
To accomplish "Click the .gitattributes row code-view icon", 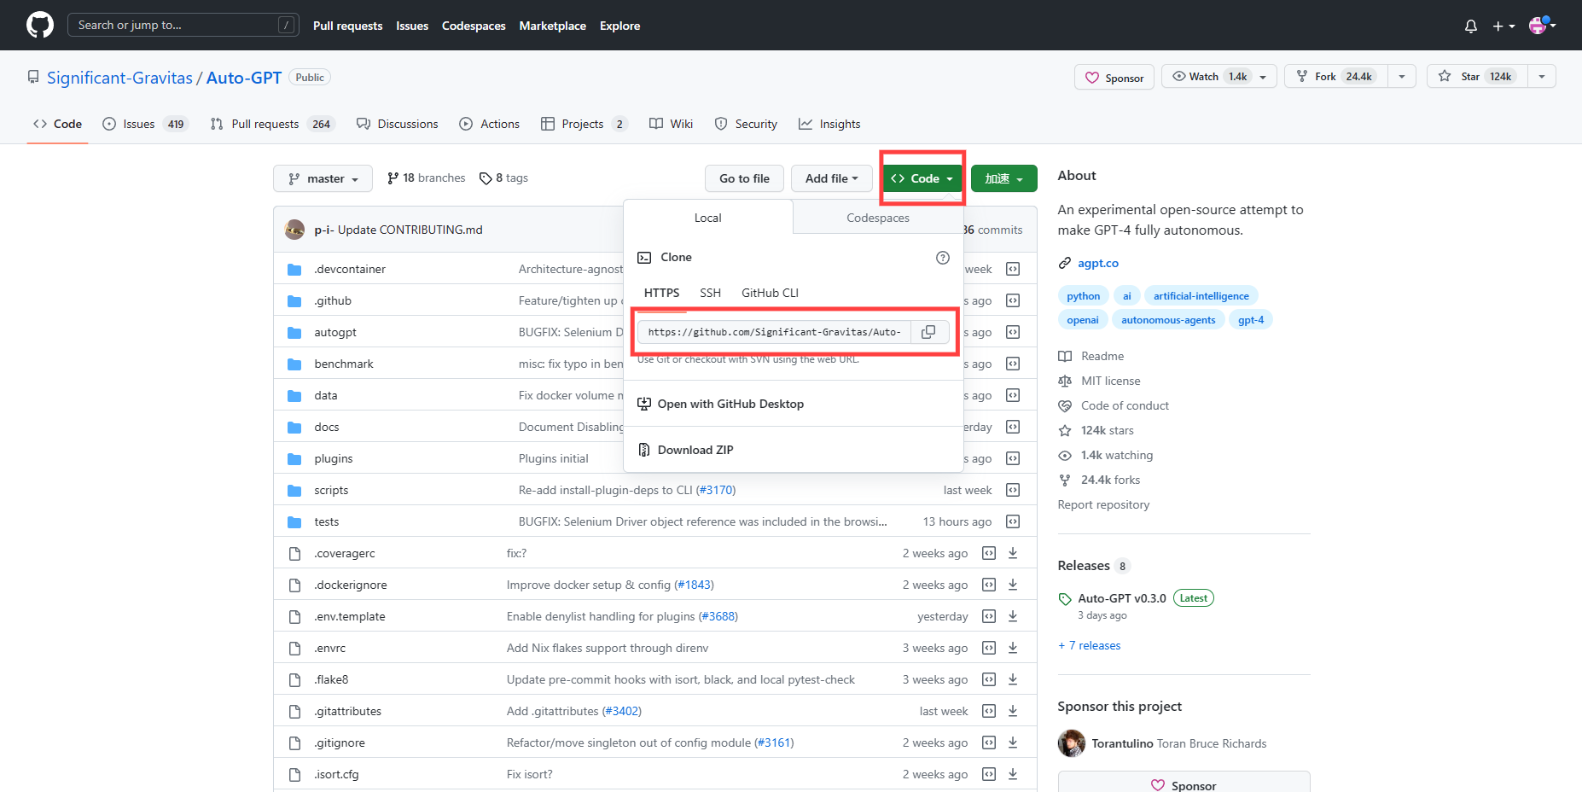I will point(989,711).
